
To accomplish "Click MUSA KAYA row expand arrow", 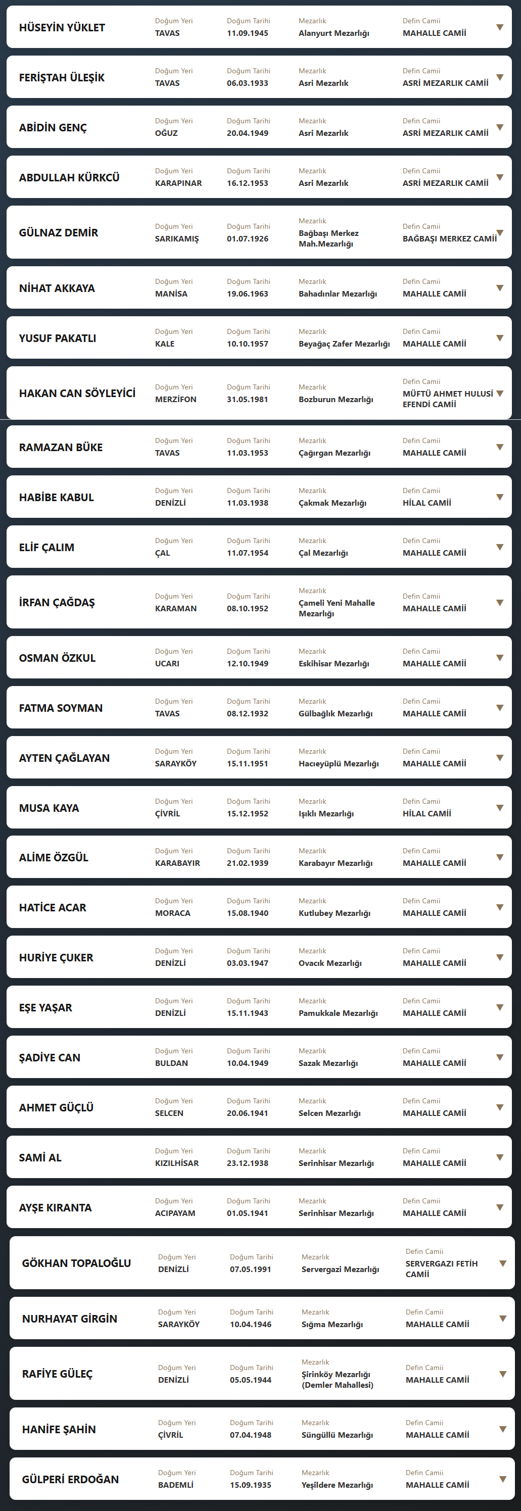I will (x=500, y=808).
